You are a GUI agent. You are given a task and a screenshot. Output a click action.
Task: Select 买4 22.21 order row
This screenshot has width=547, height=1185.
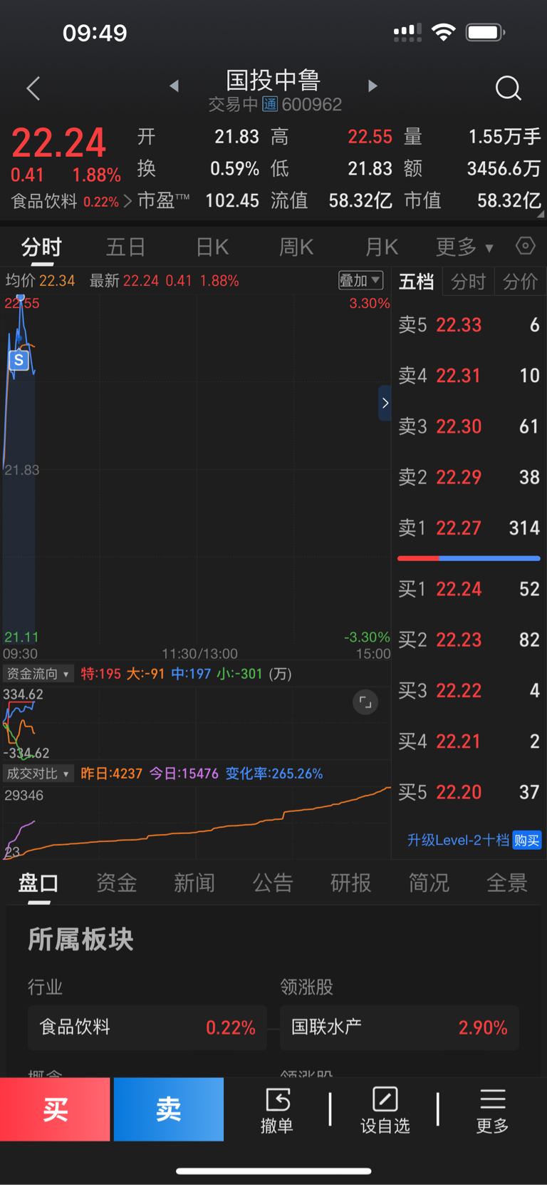coord(469,742)
